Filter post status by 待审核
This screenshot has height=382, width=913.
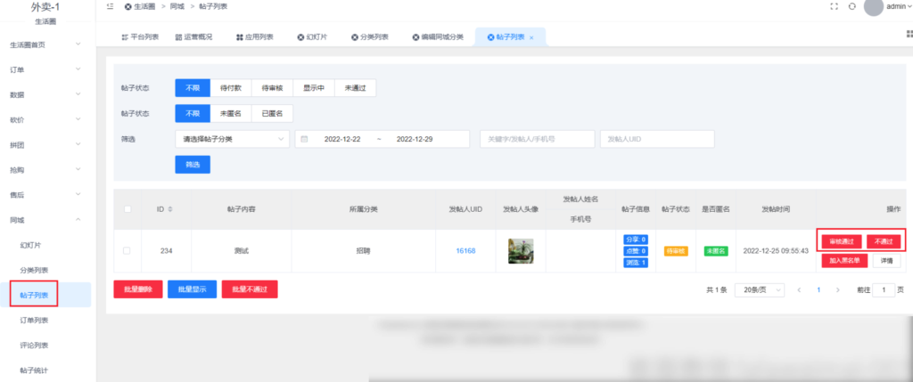[x=272, y=88]
